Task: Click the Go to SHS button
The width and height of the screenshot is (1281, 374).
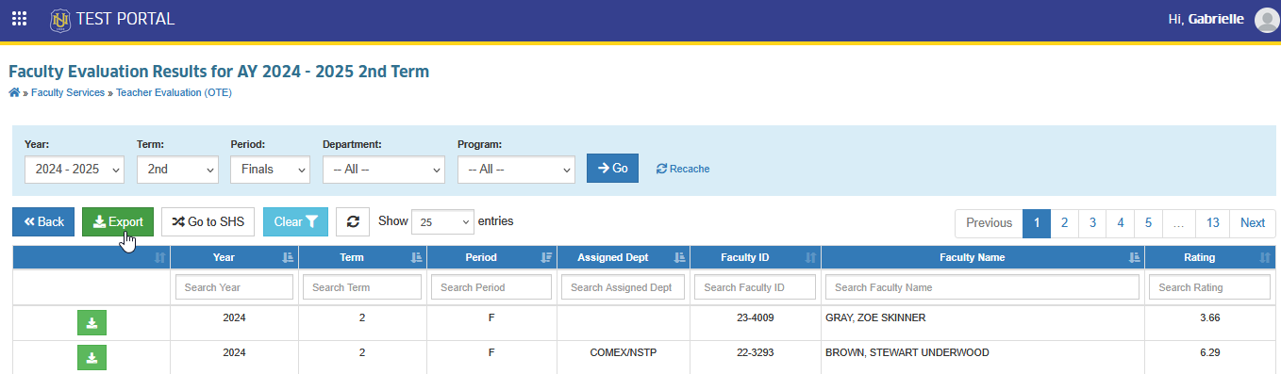Action: click(208, 222)
